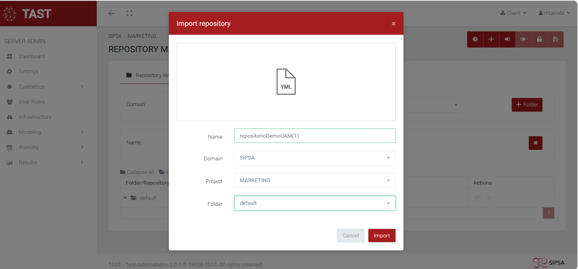The width and height of the screenshot is (578, 269).
Task: Open the Folder dropdown showing default
Action: click(315, 203)
